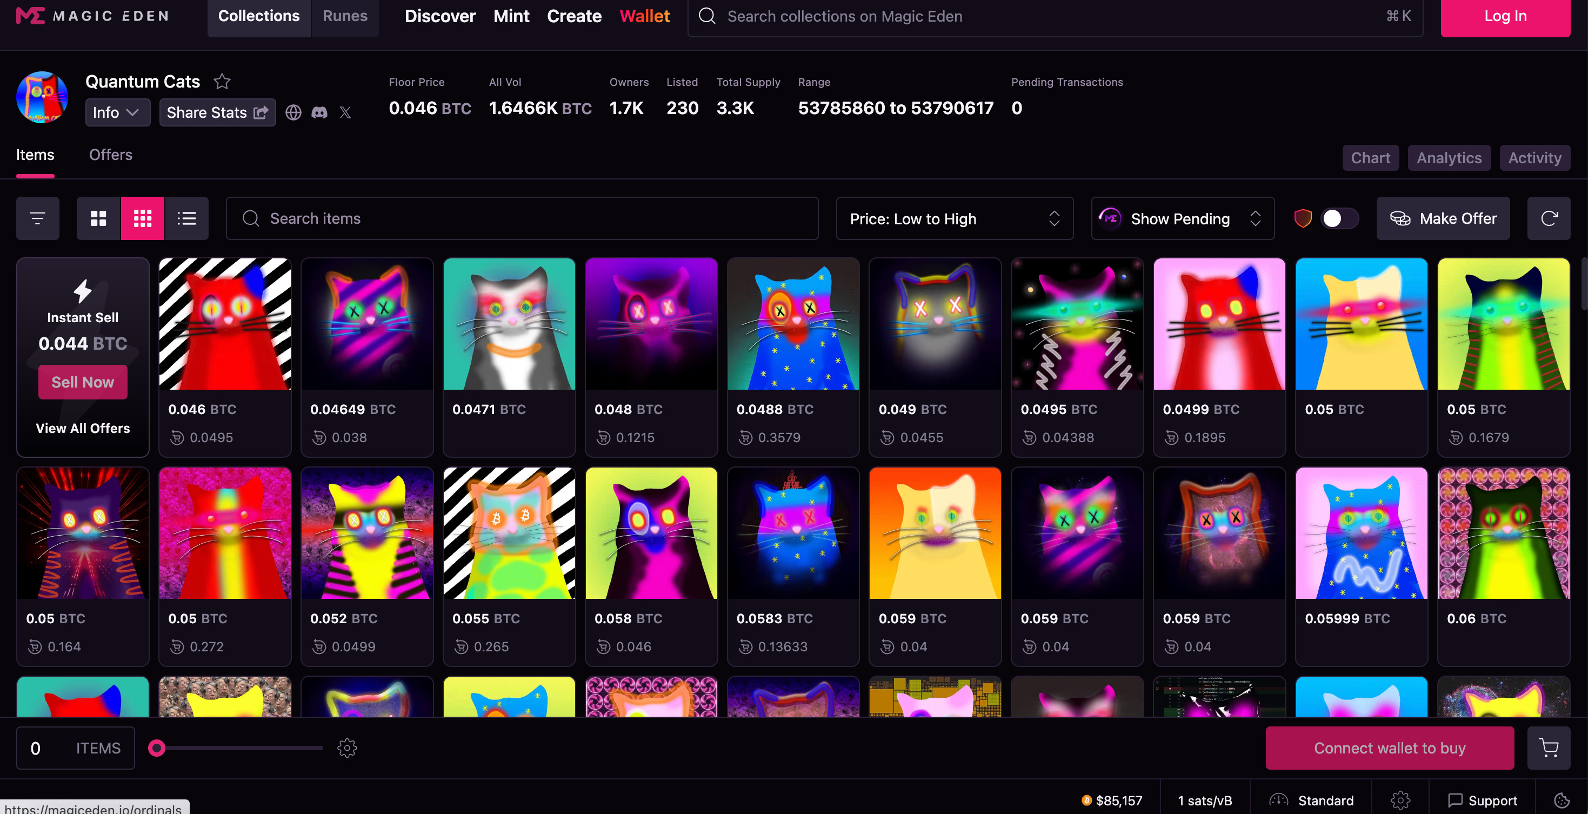This screenshot has height=814, width=1588.
Task: Open the collection website globe icon
Action: coord(293,112)
